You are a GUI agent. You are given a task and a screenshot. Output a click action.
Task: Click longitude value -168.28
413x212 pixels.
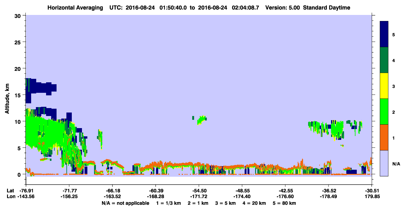point(155,197)
